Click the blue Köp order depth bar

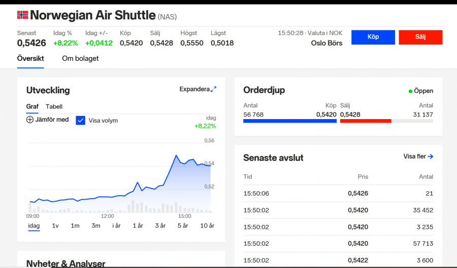289,121
